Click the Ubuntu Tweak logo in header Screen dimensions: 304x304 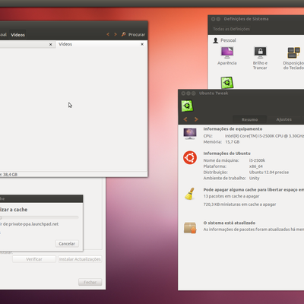click(x=187, y=106)
